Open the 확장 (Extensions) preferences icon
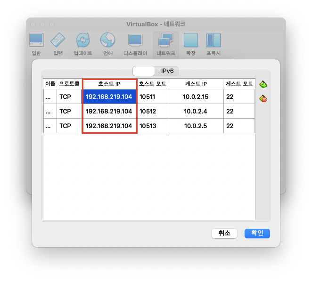This screenshot has width=312, height=282. (190, 44)
